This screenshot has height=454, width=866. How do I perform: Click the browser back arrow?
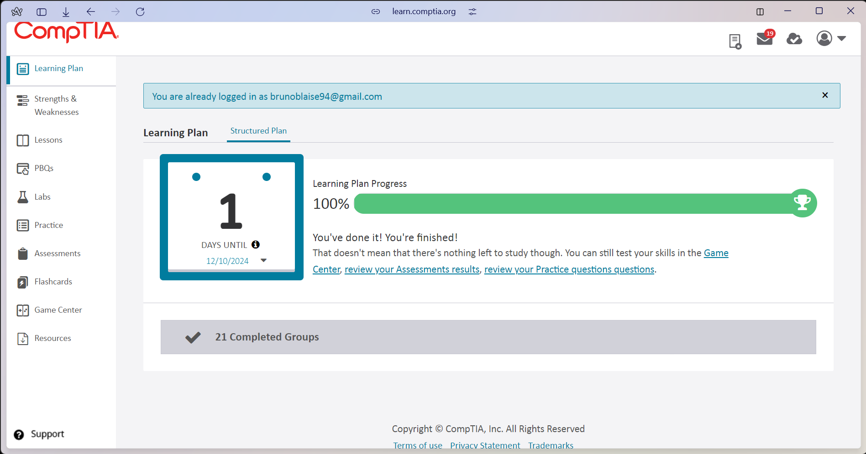click(x=90, y=11)
